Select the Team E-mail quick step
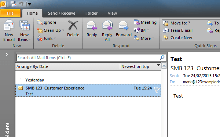This screenshot has height=137, width=220. pyautogui.click(x=178, y=30)
